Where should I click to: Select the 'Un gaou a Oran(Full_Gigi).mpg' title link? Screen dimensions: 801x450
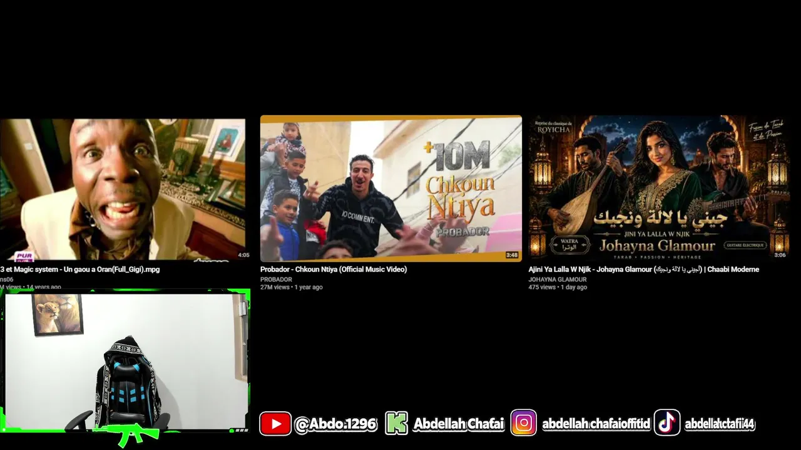[x=80, y=269]
